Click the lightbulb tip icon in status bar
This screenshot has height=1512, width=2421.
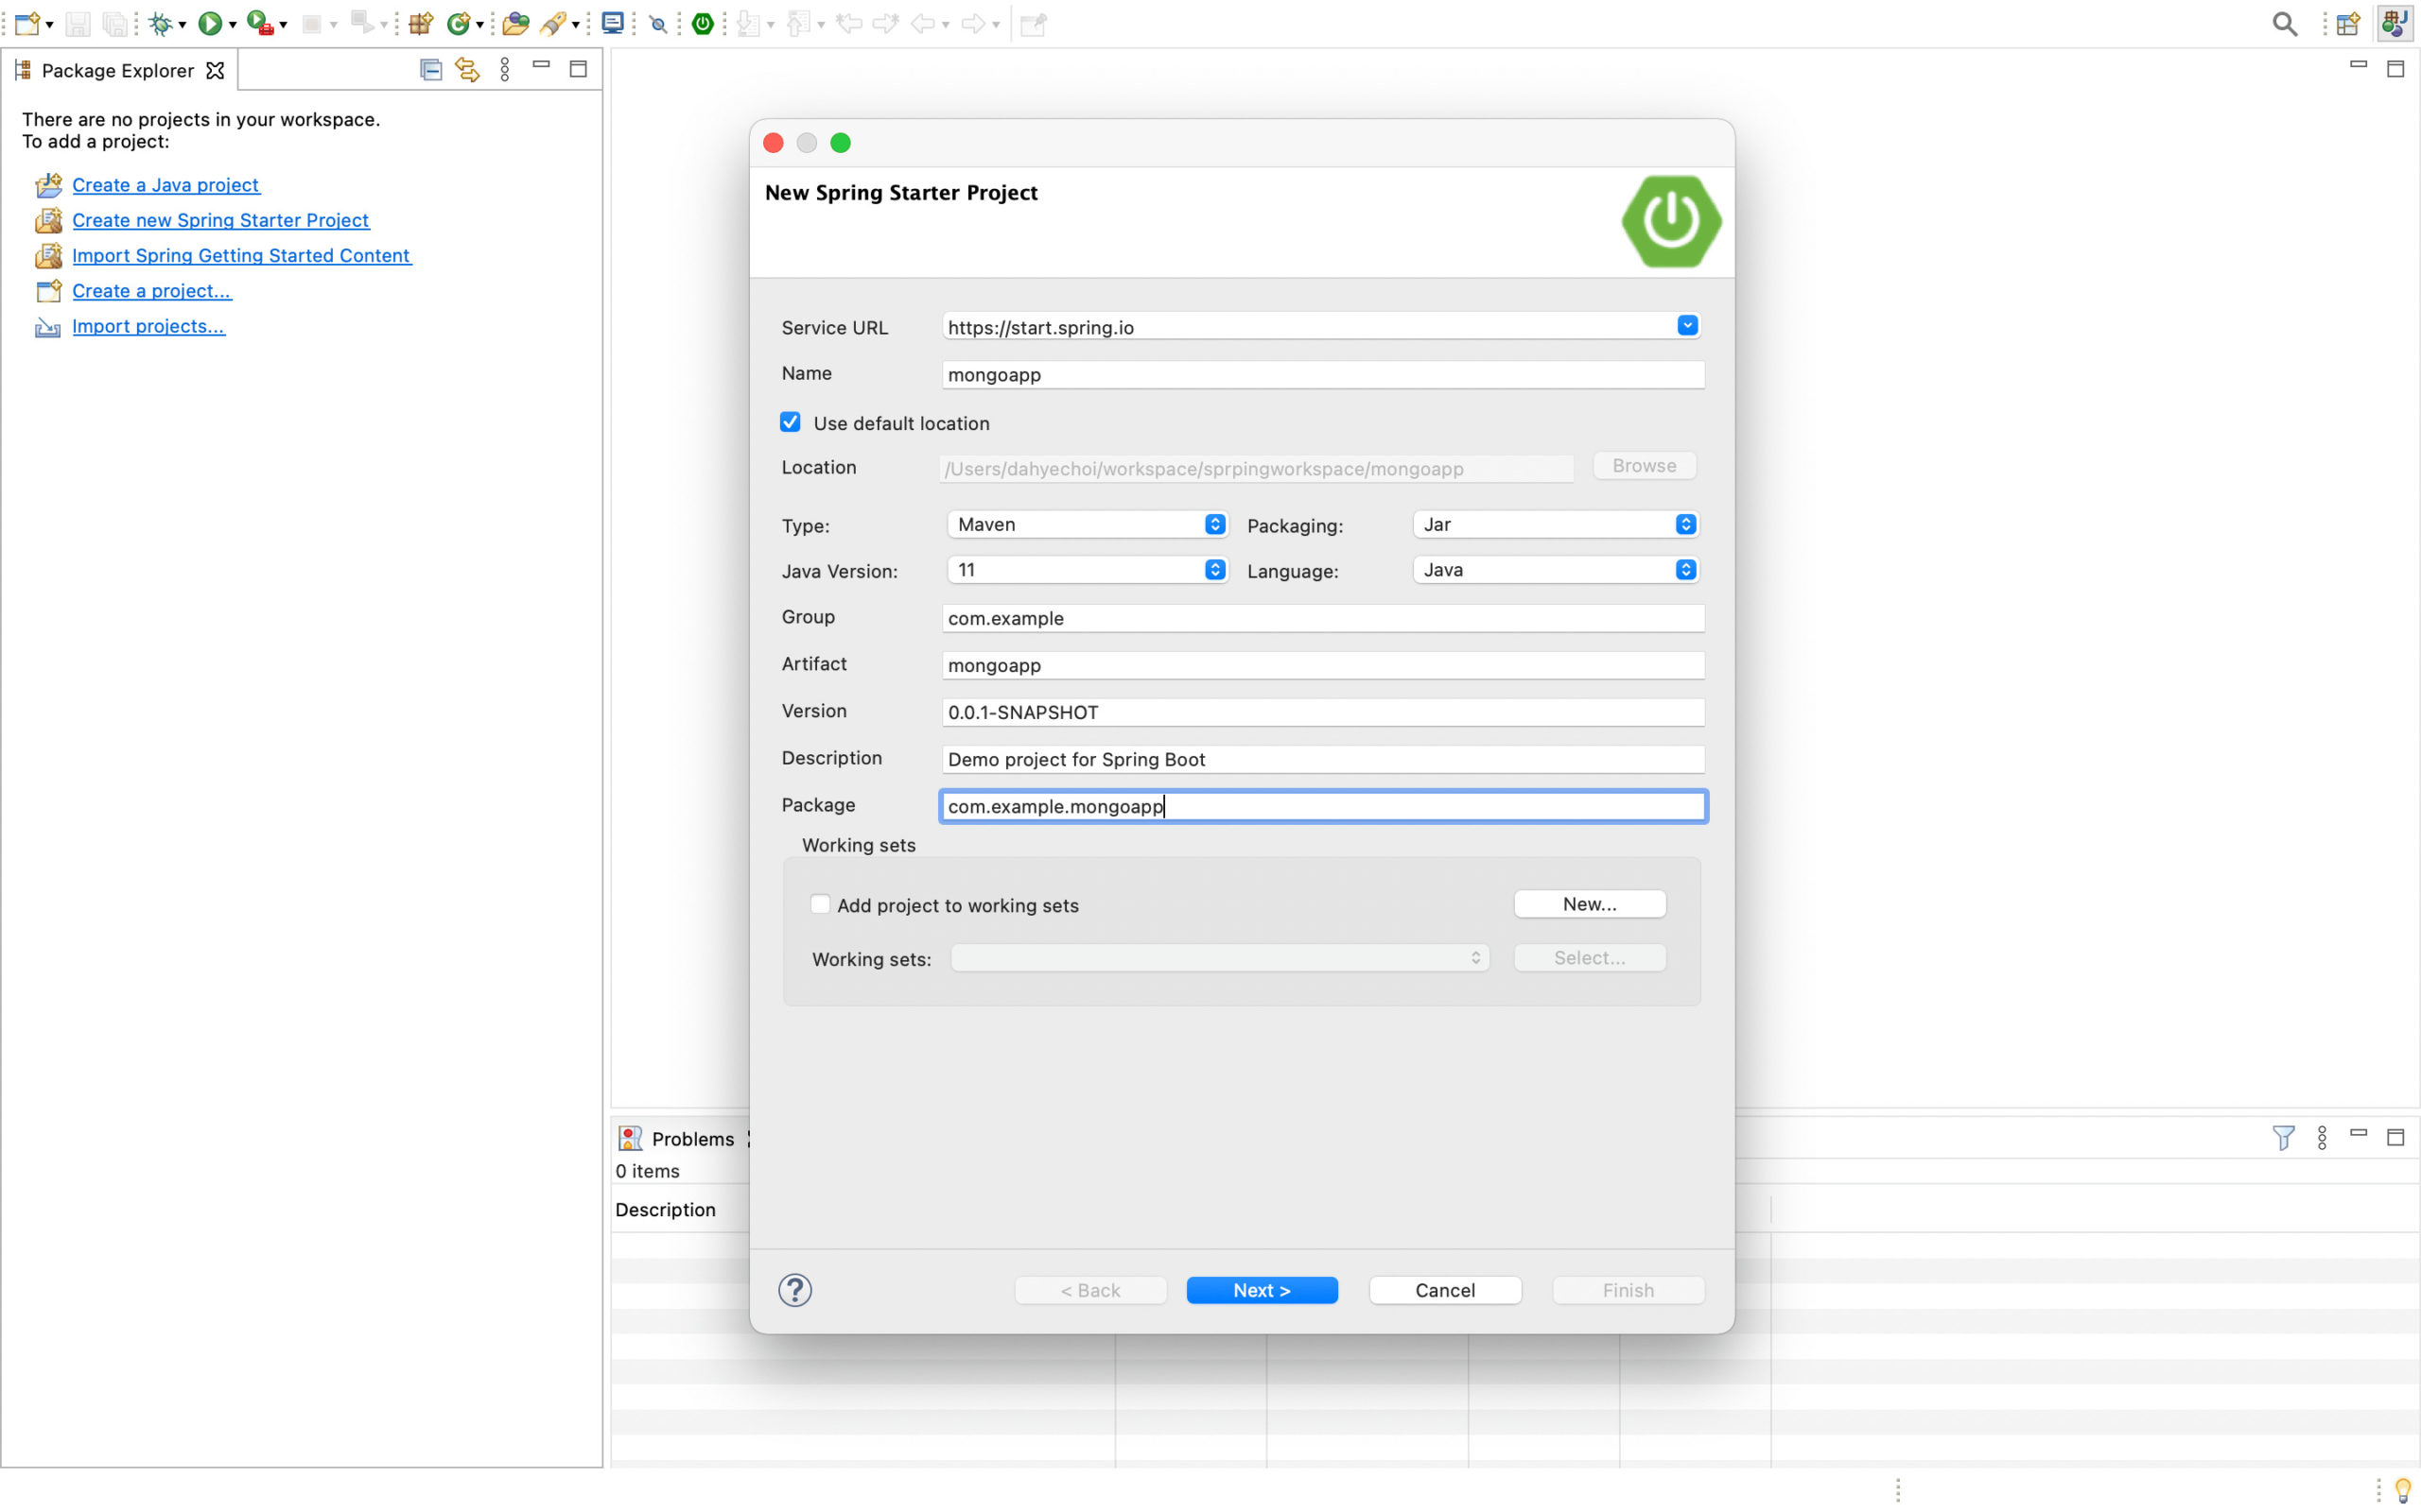pyautogui.click(x=2403, y=1491)
